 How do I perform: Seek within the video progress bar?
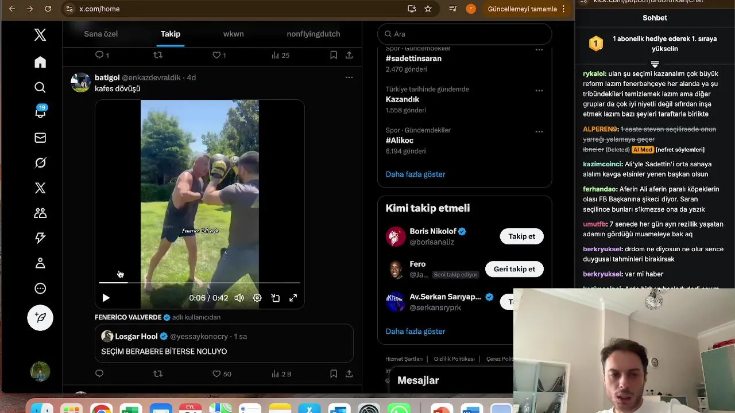[199, 283]
